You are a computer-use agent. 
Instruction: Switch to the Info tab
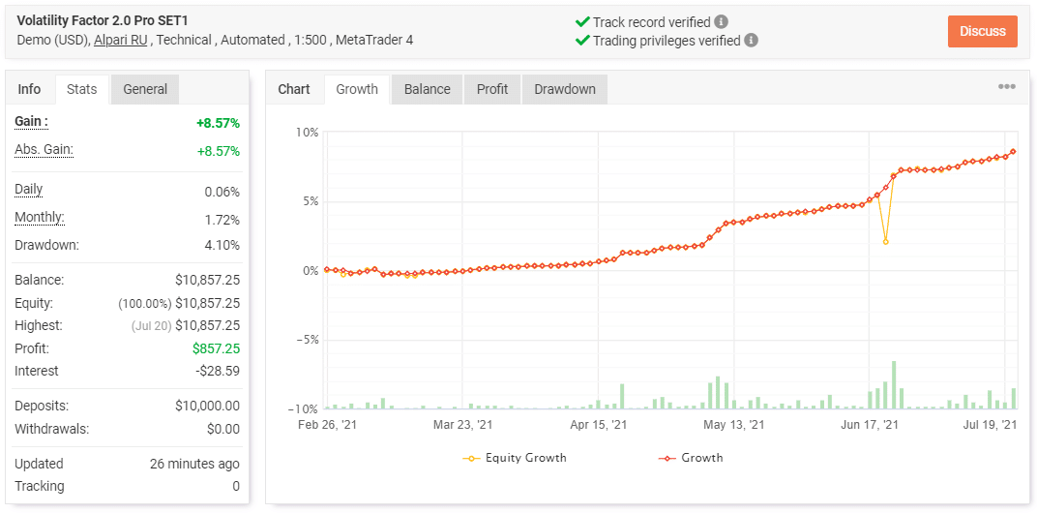30,89
